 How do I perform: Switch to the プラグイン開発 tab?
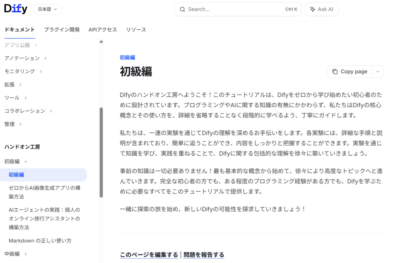point(62,30)
